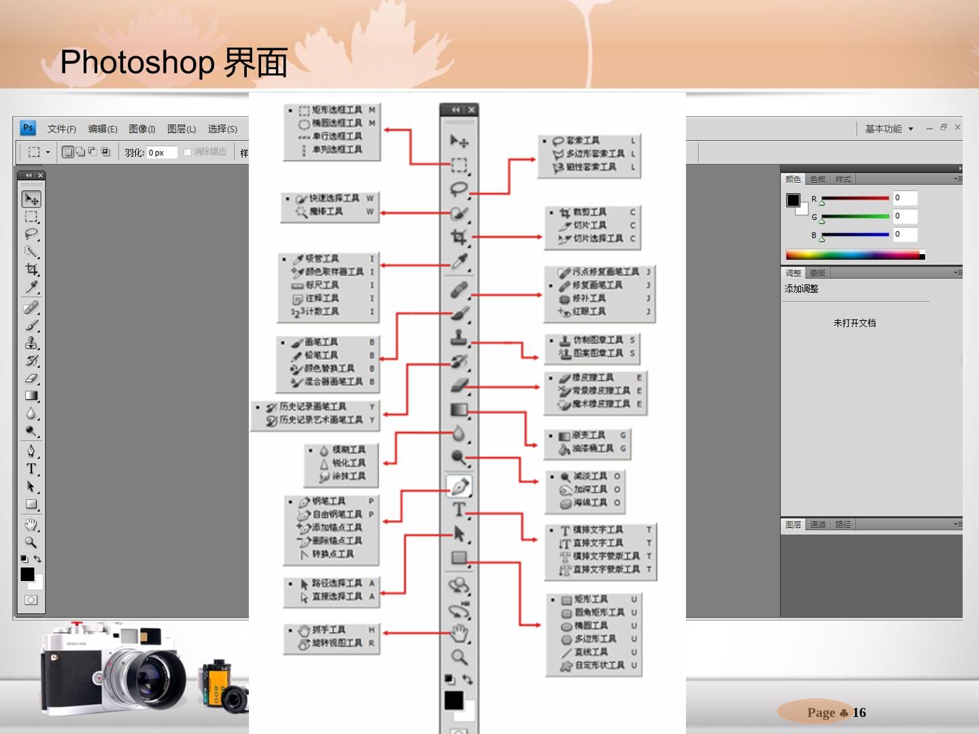Image resolution: width=979 pixels, height=734 pixels.
Task: Click the 羽化 feather input field
Action: coord(162,153)
